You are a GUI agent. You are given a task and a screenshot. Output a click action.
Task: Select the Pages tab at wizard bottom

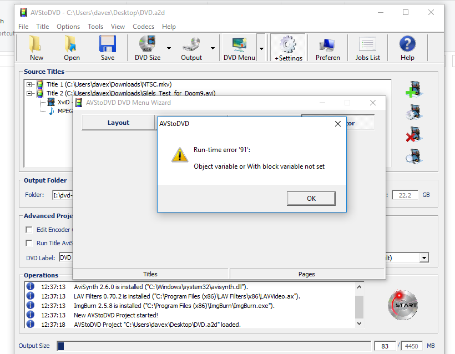click(307, 274)
